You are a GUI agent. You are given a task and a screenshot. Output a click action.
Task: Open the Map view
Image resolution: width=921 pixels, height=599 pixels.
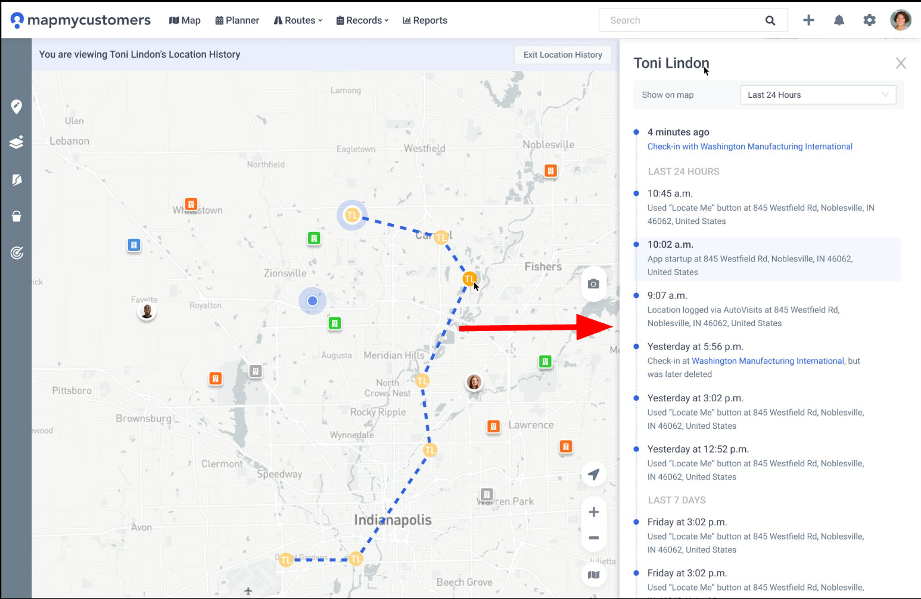[185, 20]
